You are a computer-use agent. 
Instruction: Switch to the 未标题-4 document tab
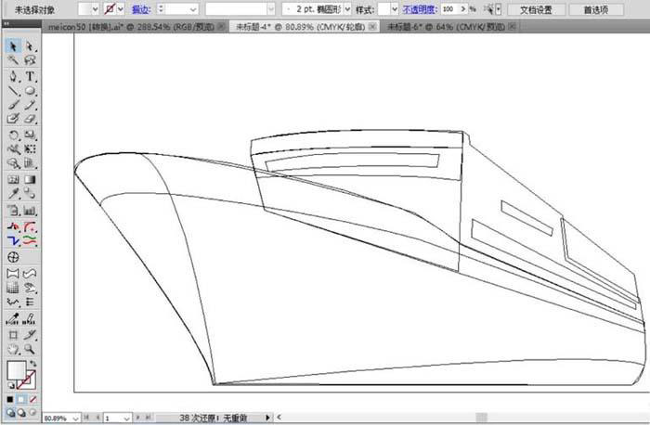coord(301,27)
